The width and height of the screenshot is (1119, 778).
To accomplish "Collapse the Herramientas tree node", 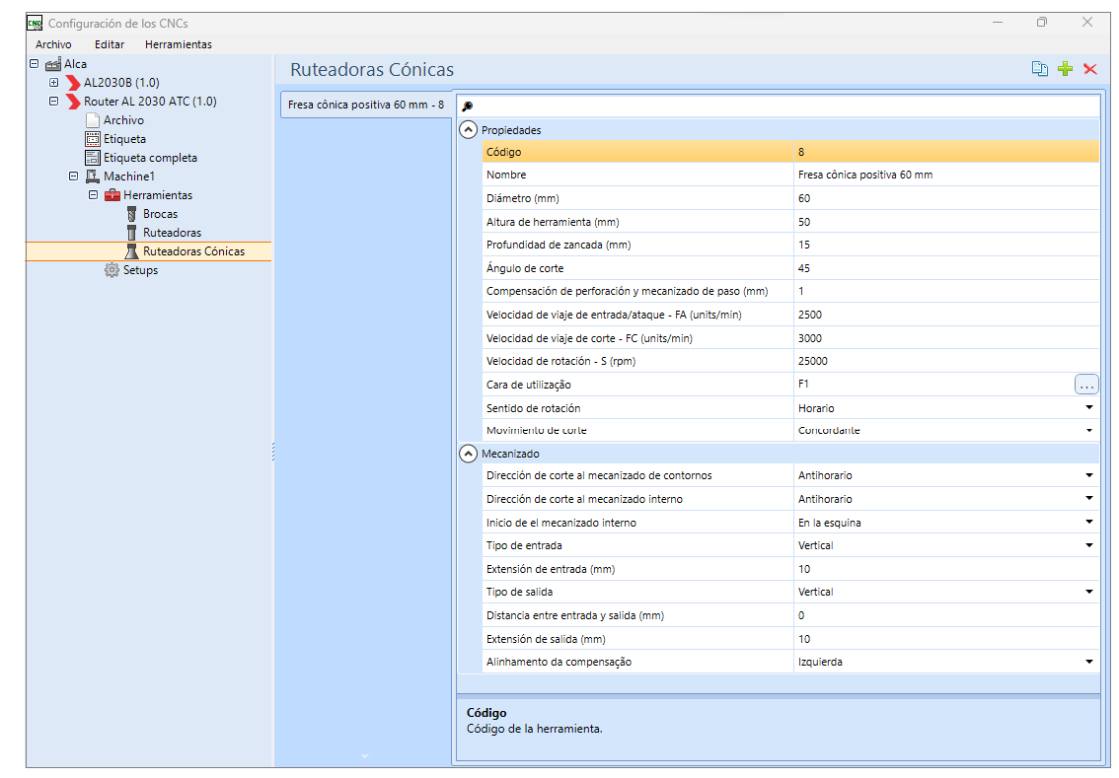I will (93, 194).
